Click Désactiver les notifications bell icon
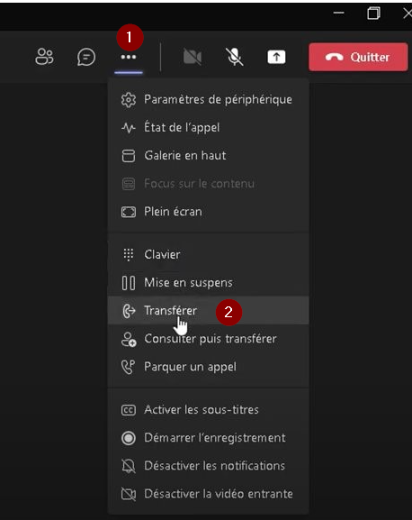The width and height of the screenshot is (412, 520). coord(129,466)
